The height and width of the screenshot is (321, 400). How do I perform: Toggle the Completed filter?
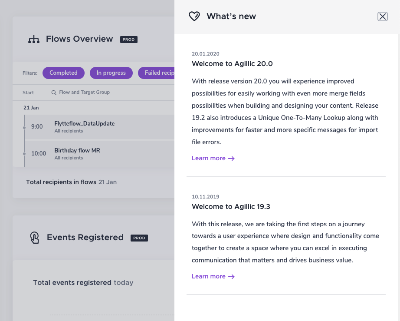63,73
